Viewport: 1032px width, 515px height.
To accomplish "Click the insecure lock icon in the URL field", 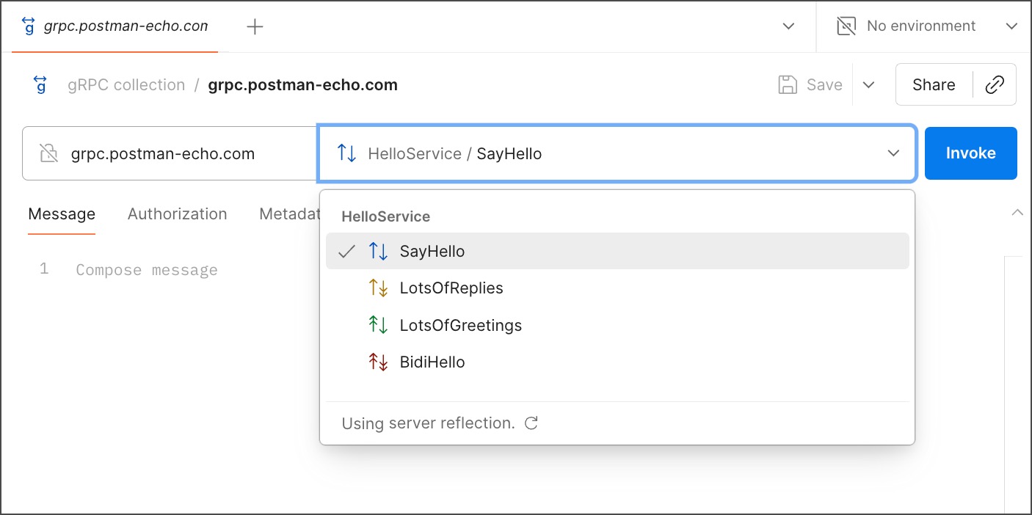I will [49, 154].
